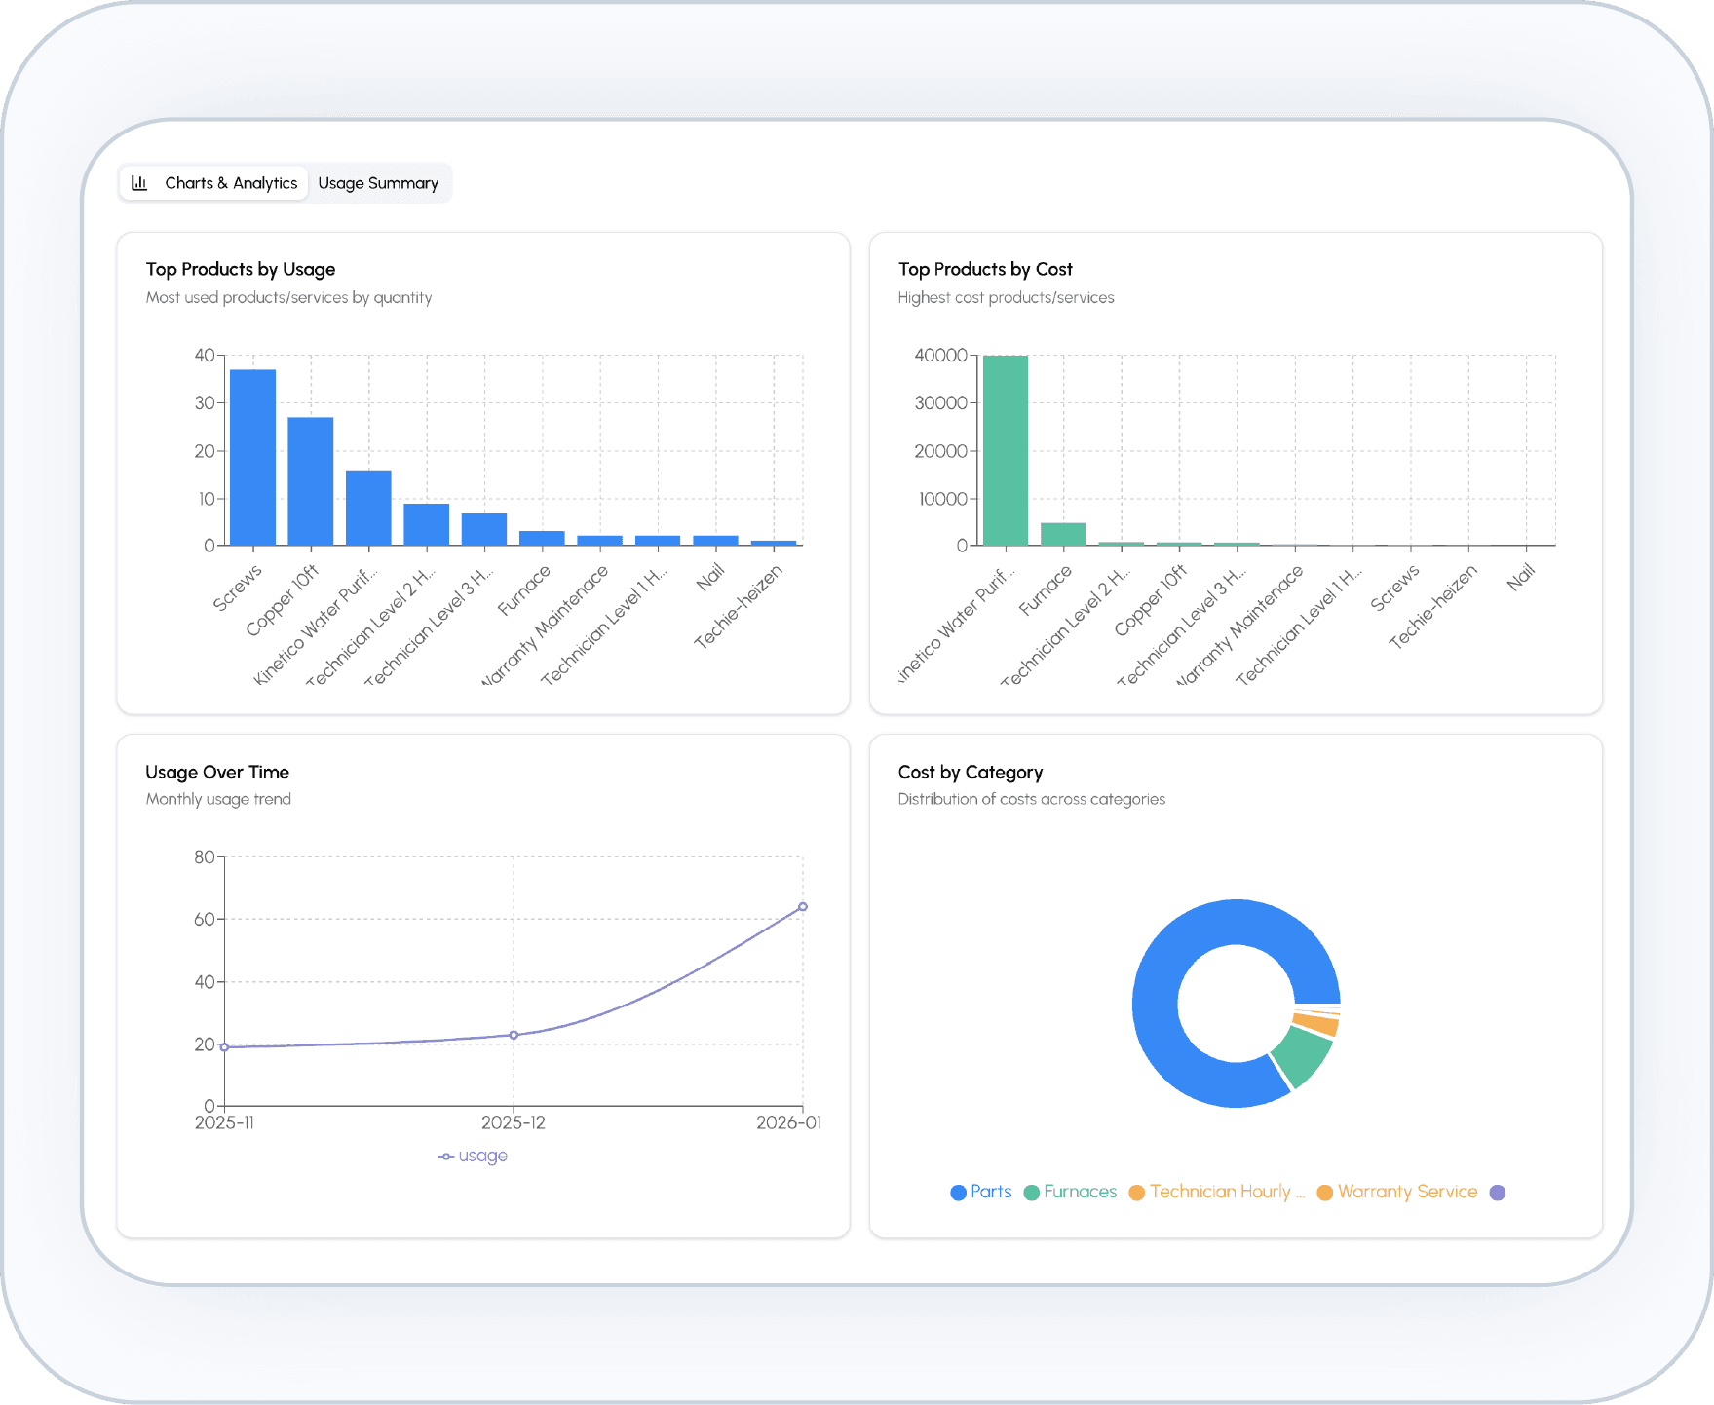Click the bar chart icon beside Charts & Analytics
1714x1405 pixels.
[139, 183]
